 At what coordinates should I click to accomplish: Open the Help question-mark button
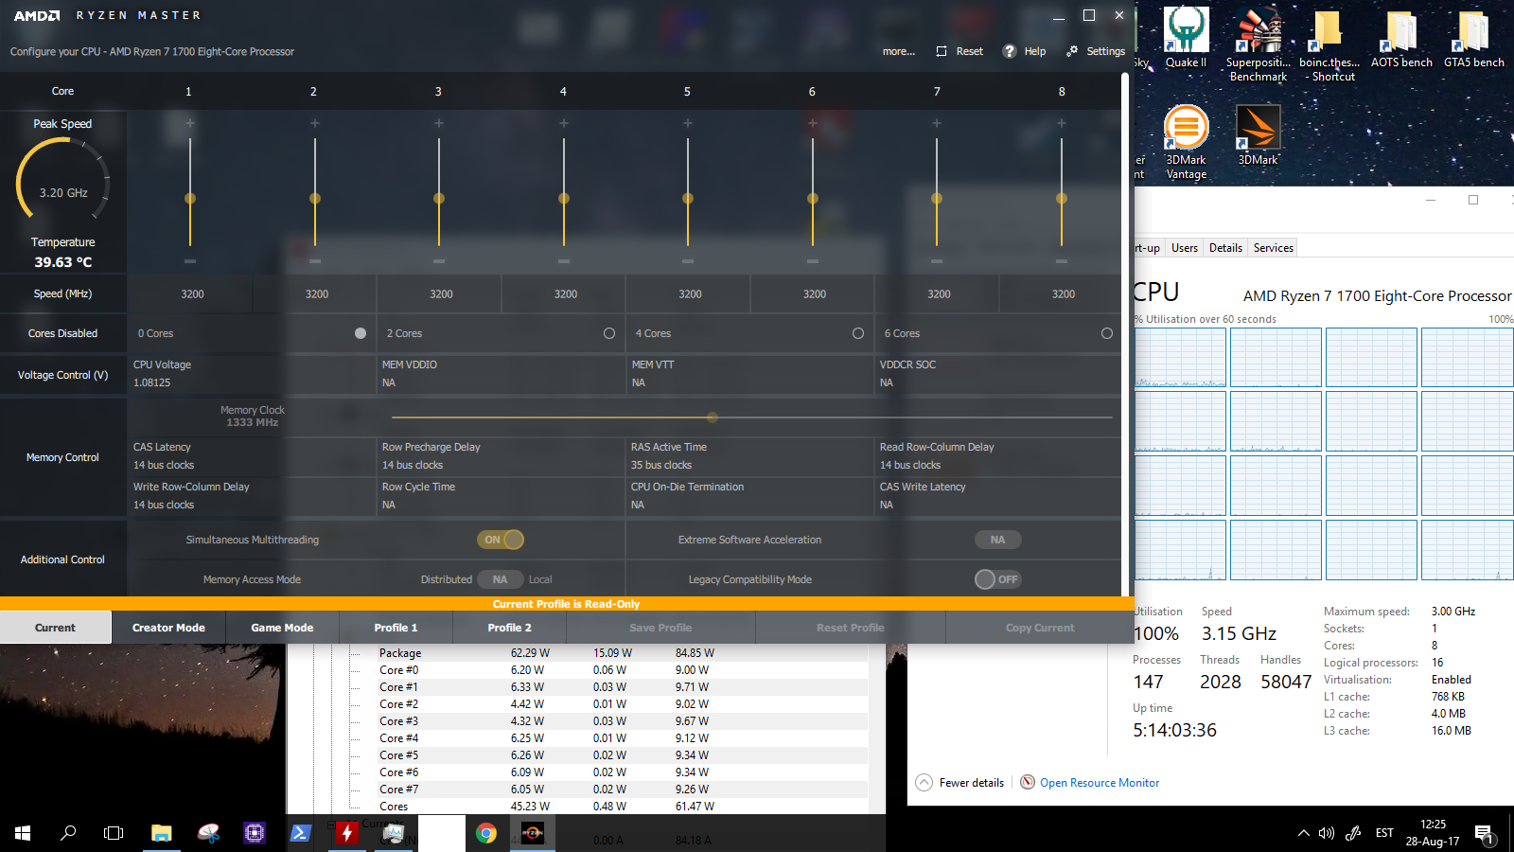point(1024,51)
